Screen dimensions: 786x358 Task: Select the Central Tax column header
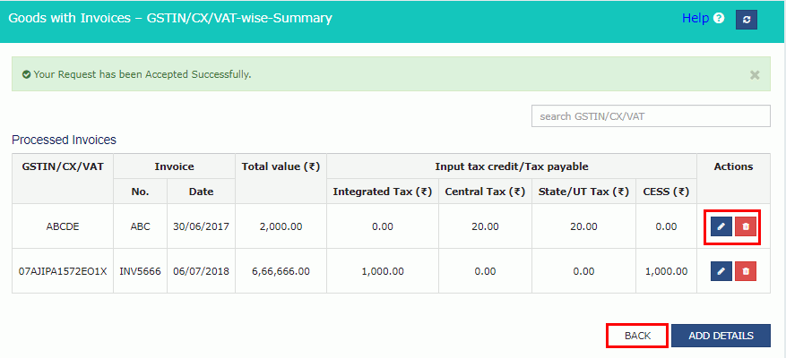point(485,192)
